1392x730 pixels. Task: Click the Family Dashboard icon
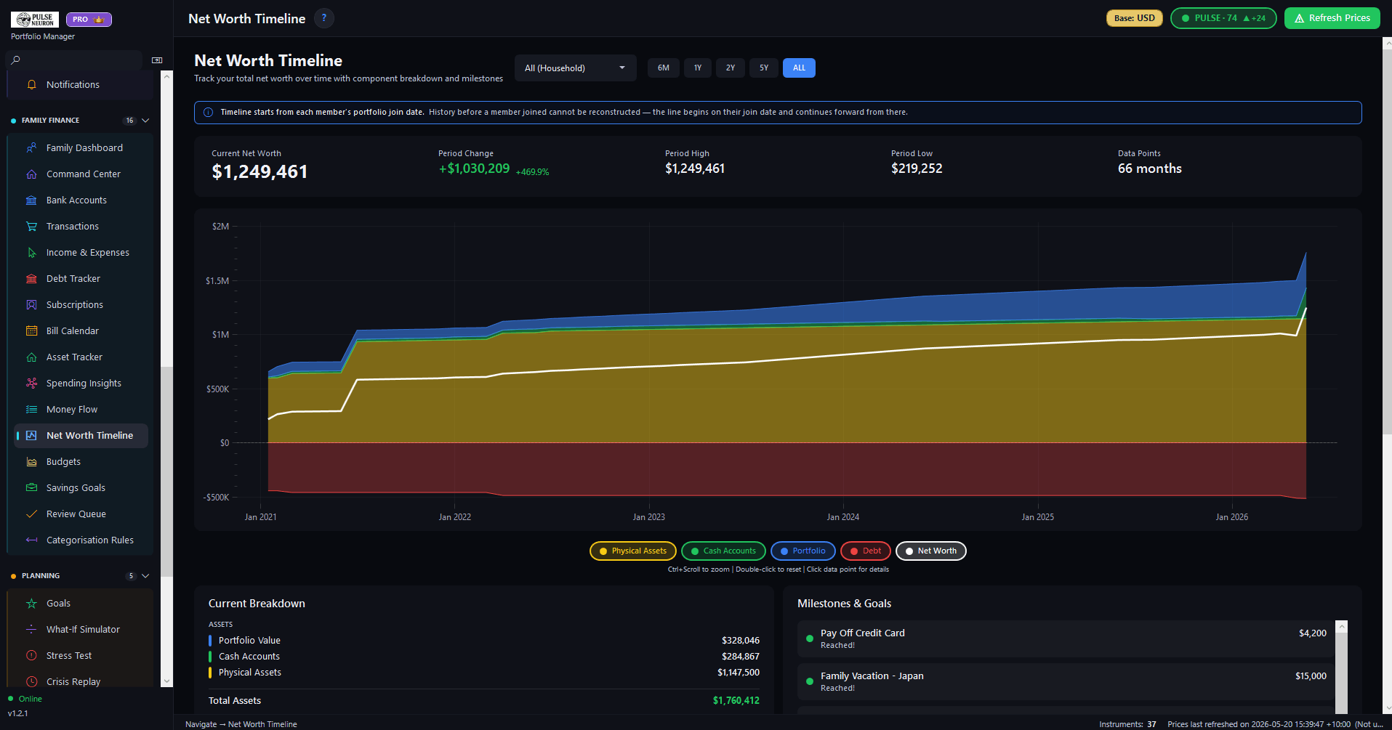(x=31, y=148)
